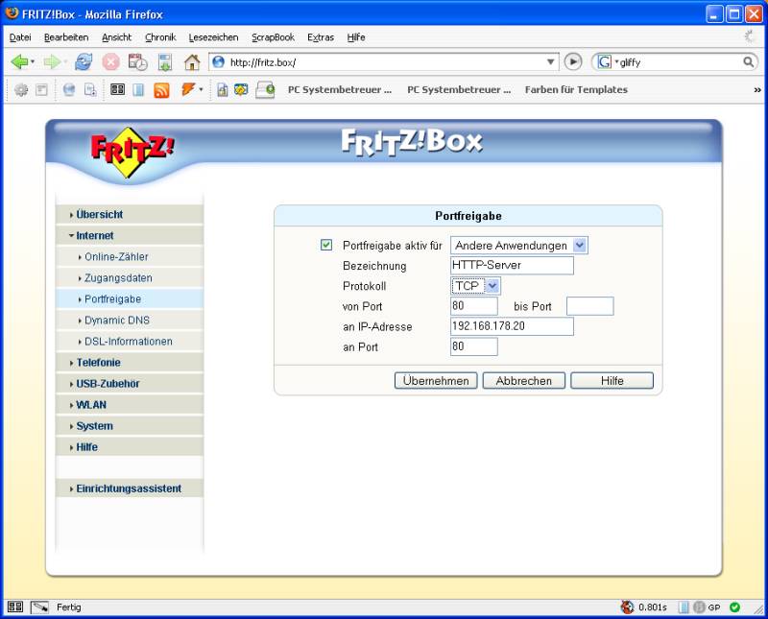
Task: Open the history clock icon
Action: click(137, 62)
